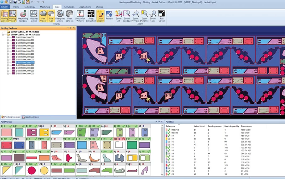The height and width of the screenshot is (179, 285).
Task: Sort Part List by Reference column
Action: click(x=179, y=126)
